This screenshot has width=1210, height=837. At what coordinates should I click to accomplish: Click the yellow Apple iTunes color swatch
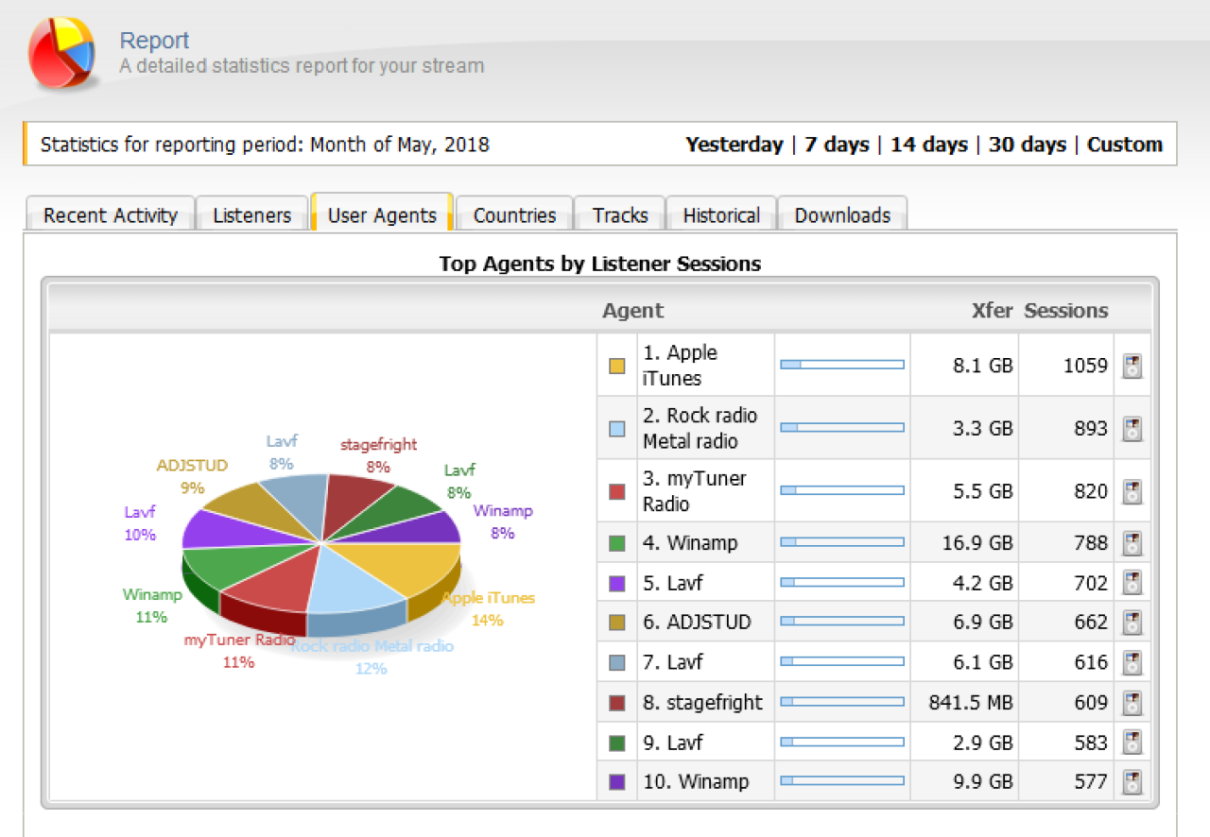point(617,366)
